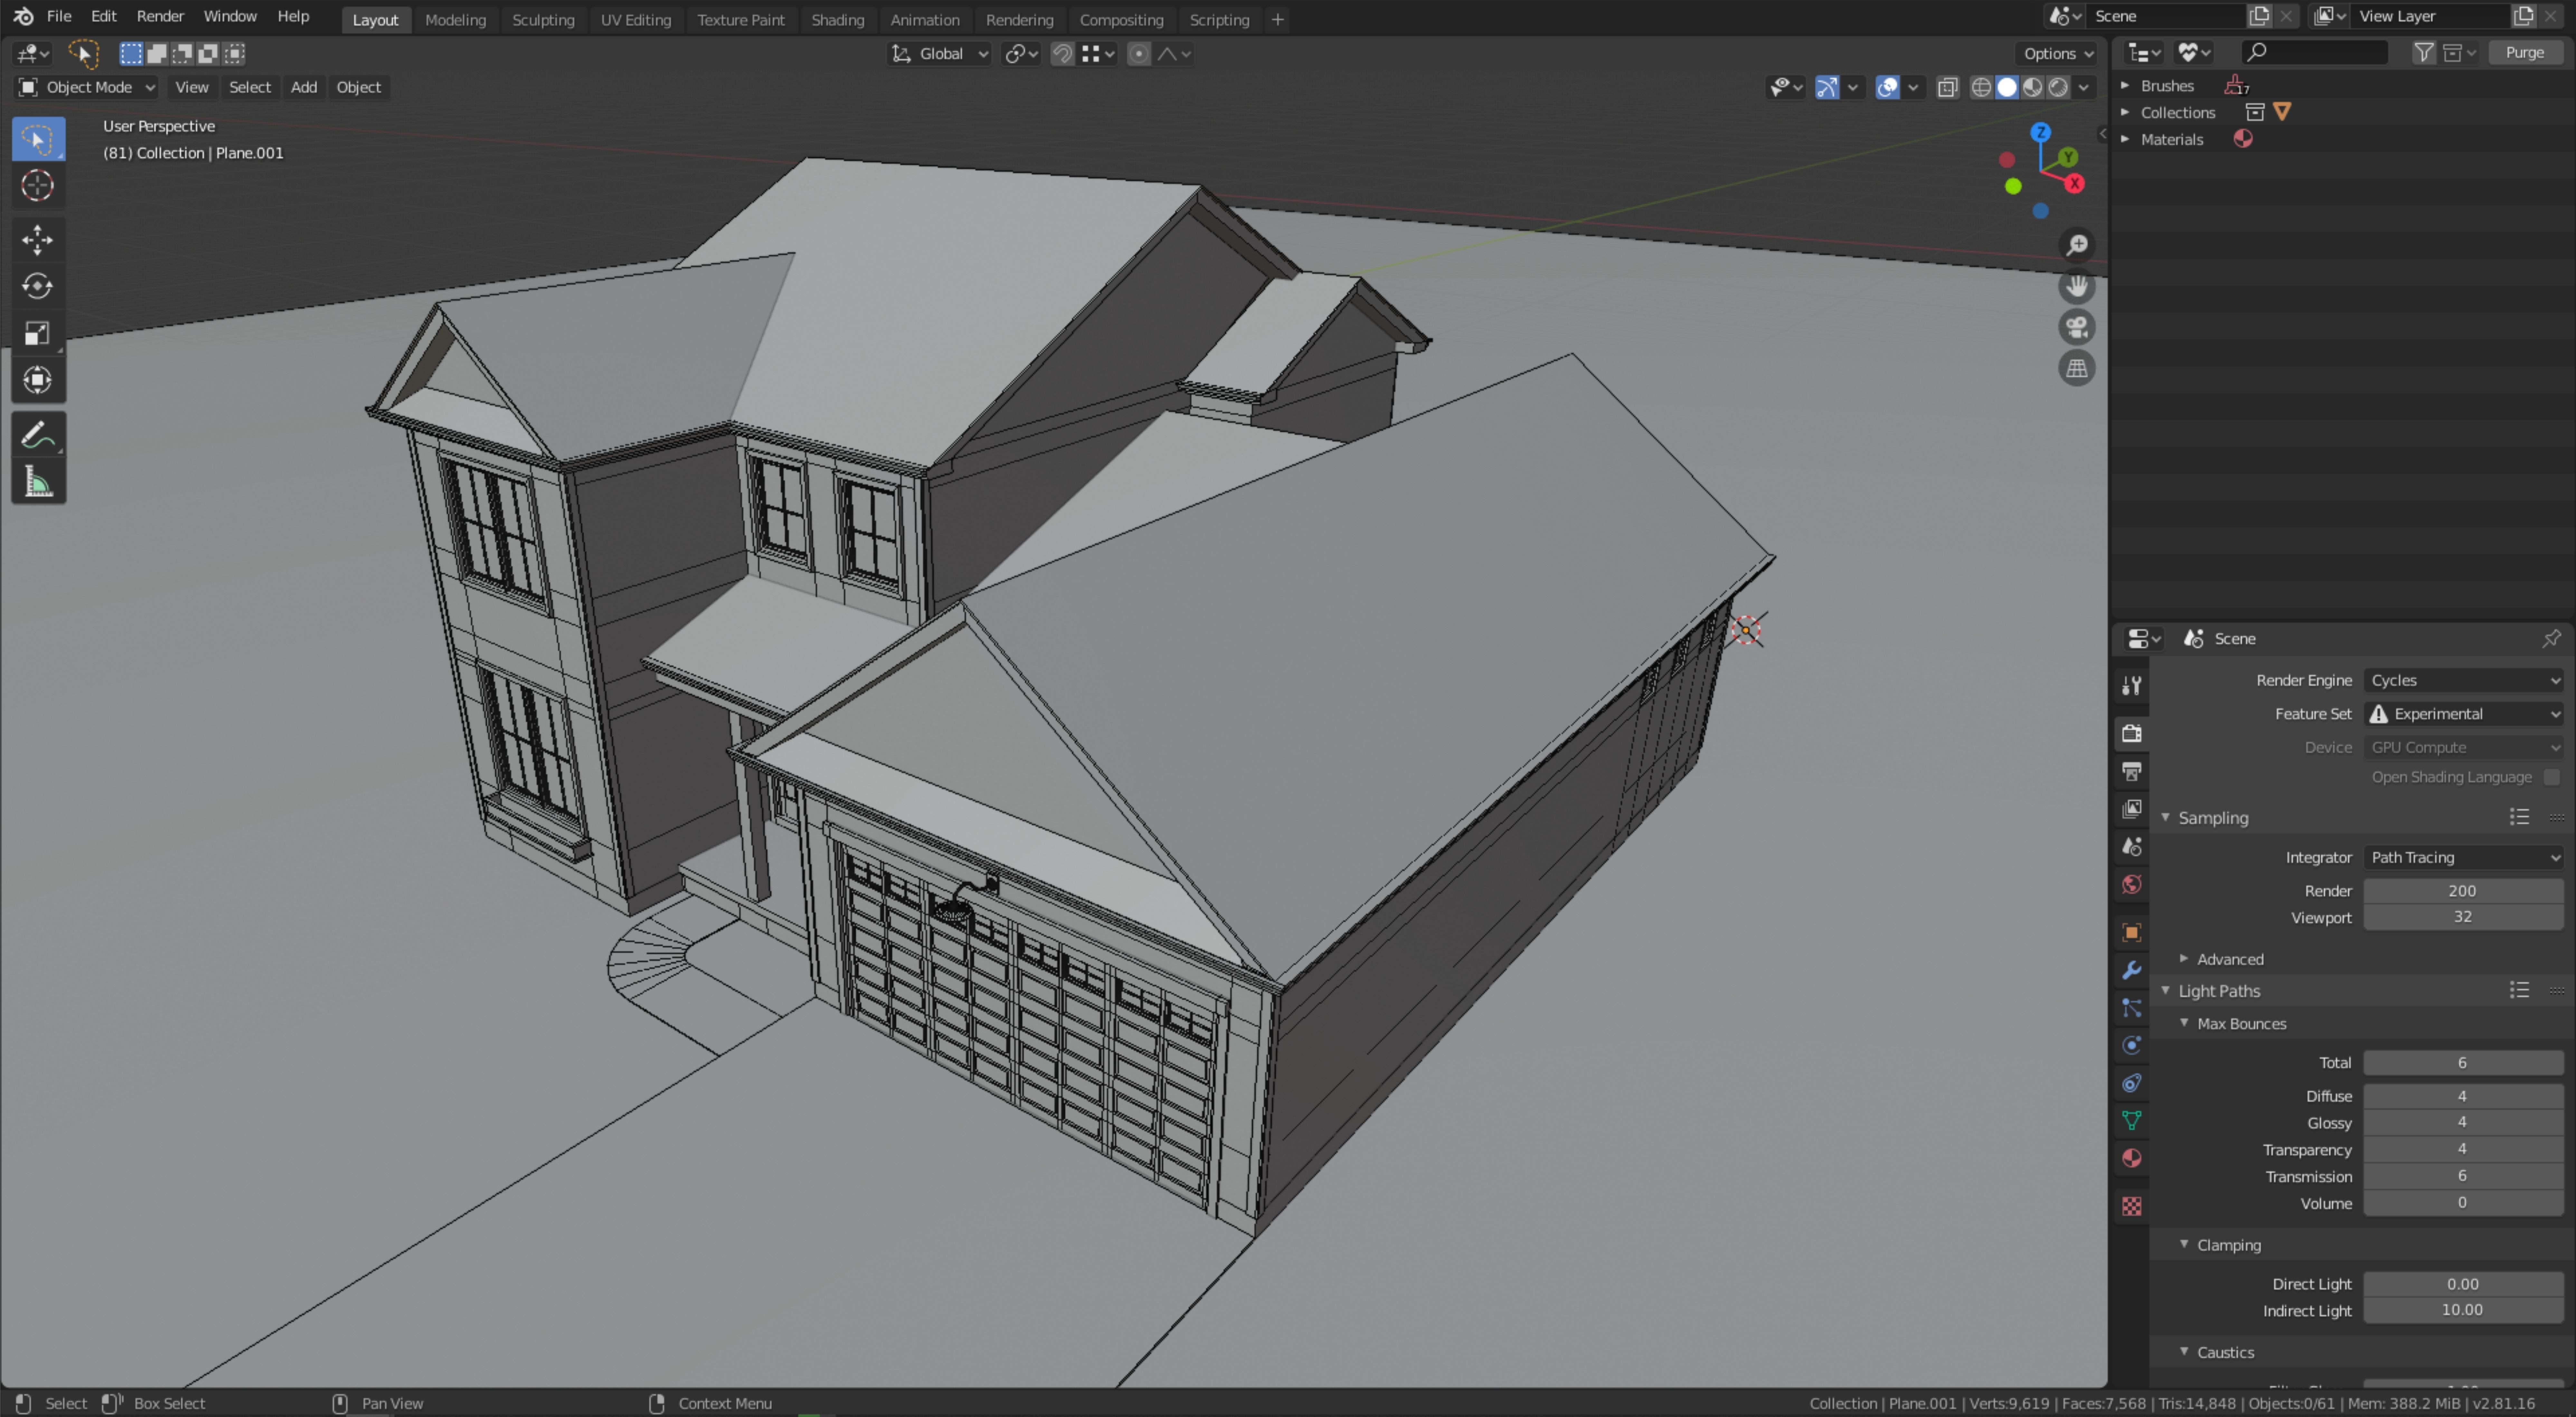Open the File menu
Screen dimensions: 2576x1417
click(x=59, y=17)
